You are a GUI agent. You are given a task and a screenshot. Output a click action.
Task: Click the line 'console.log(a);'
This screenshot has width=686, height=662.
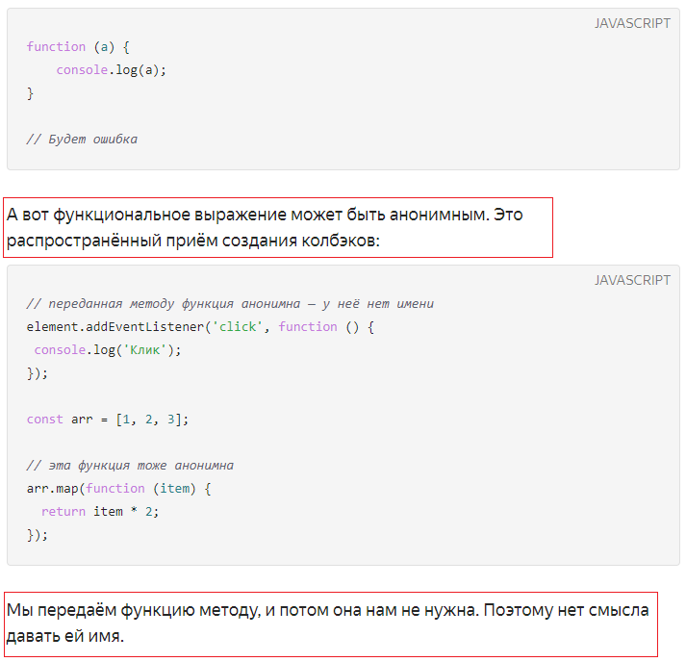pyautogui.click(x=111, y=70)
